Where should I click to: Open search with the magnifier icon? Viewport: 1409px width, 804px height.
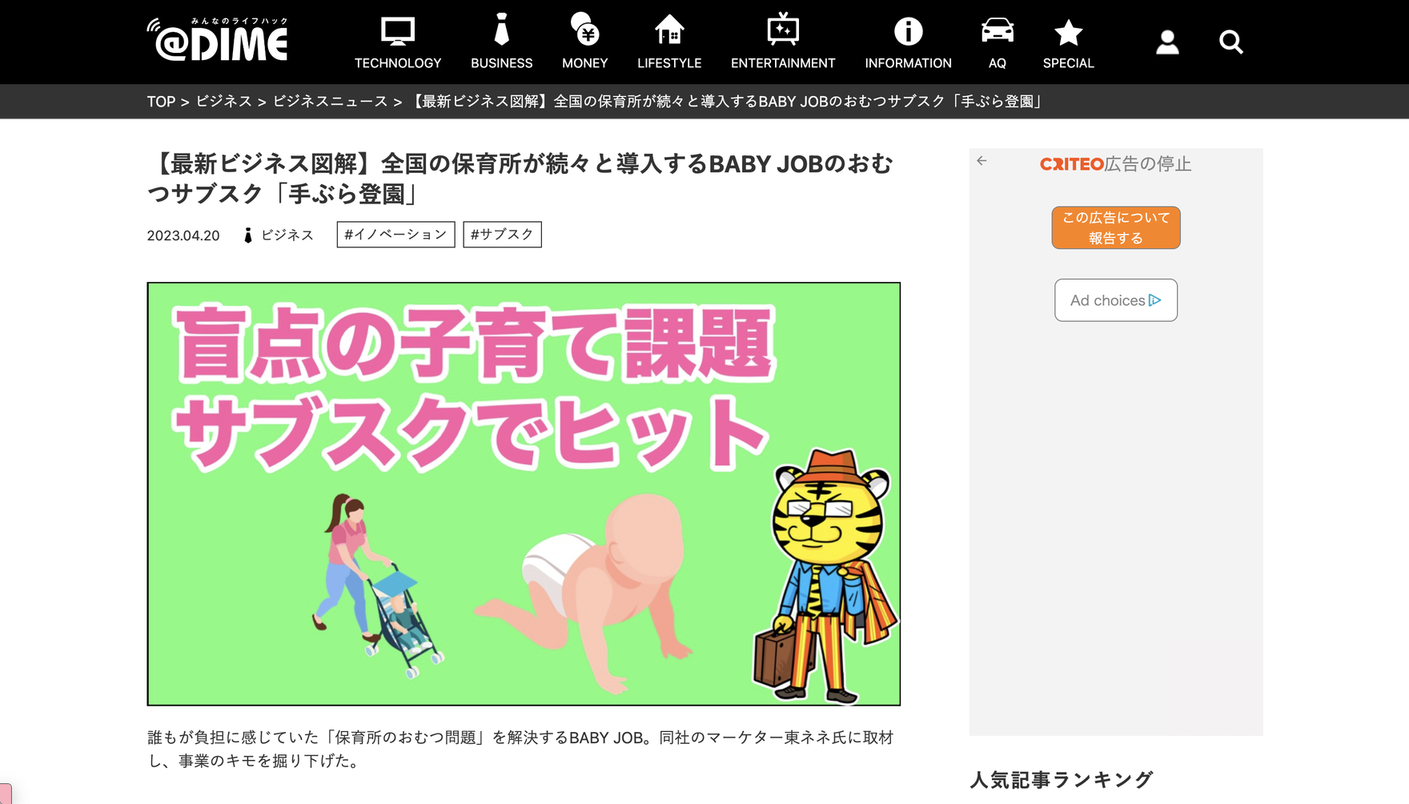click(x=1231, y=42)
